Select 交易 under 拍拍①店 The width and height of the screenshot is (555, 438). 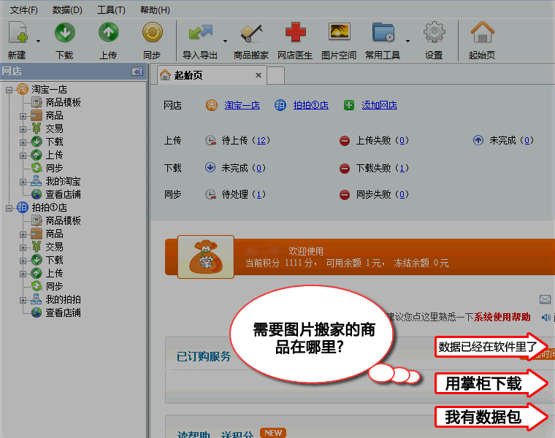point(54,247)
